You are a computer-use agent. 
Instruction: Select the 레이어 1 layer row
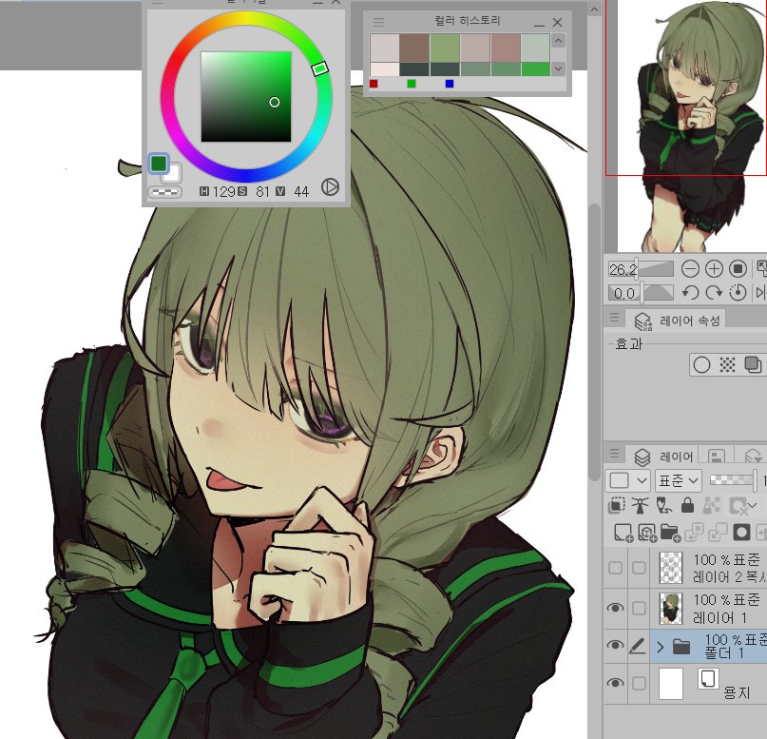pyautogui.click(x=708, y=609)
